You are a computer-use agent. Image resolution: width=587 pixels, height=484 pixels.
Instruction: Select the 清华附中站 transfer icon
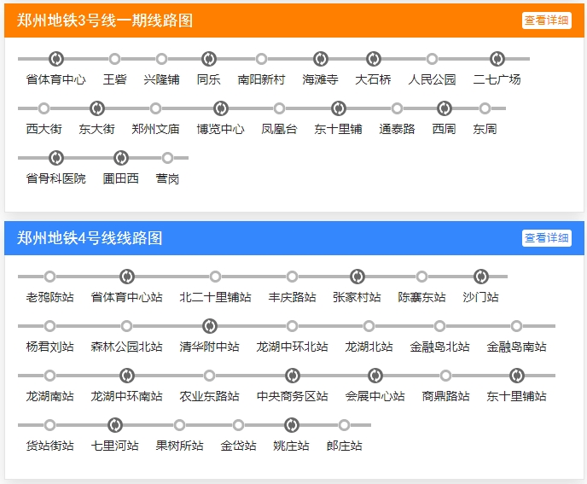pyautogui.click(x=209, y=326)
